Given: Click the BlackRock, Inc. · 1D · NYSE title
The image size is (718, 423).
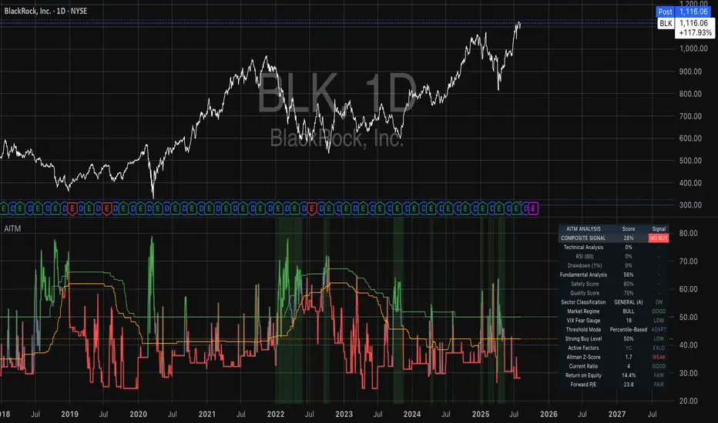Looking at the screenshot, I should pos(45,11).
